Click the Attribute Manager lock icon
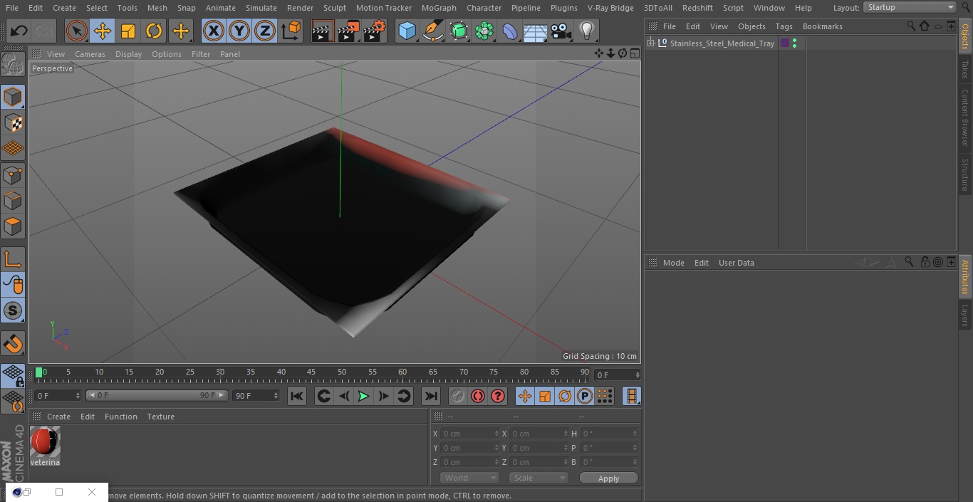The width and height of the screenshot is (973, 502). tap(925, 262)
